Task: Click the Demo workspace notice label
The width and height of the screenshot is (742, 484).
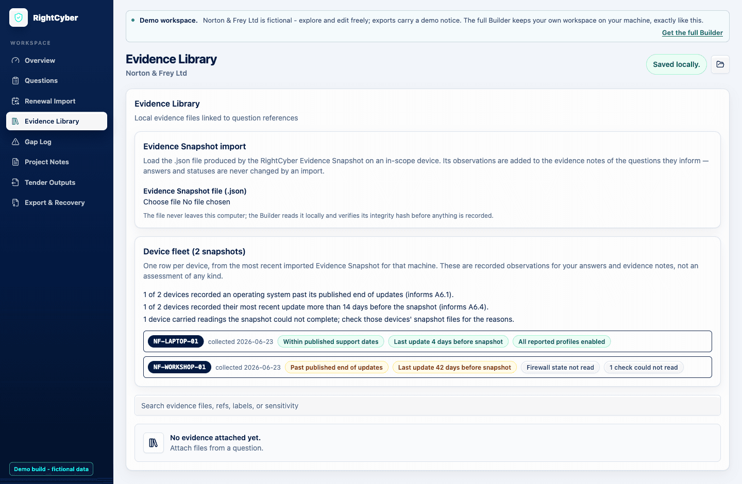Action: click(x=168, y=20)
